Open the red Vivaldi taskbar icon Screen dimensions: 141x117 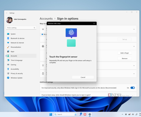85,114
